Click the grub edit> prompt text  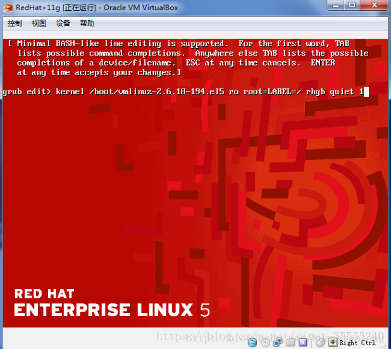(x=27, y=92)
